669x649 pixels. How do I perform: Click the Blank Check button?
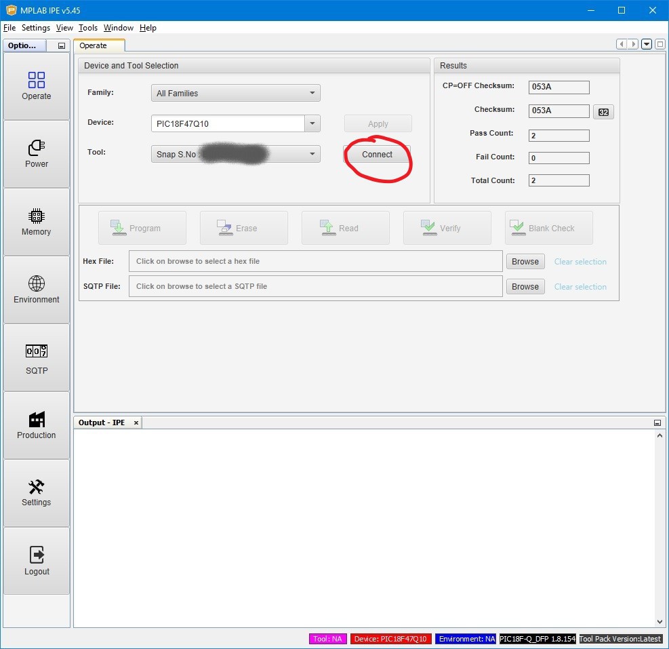click(548, 228)
